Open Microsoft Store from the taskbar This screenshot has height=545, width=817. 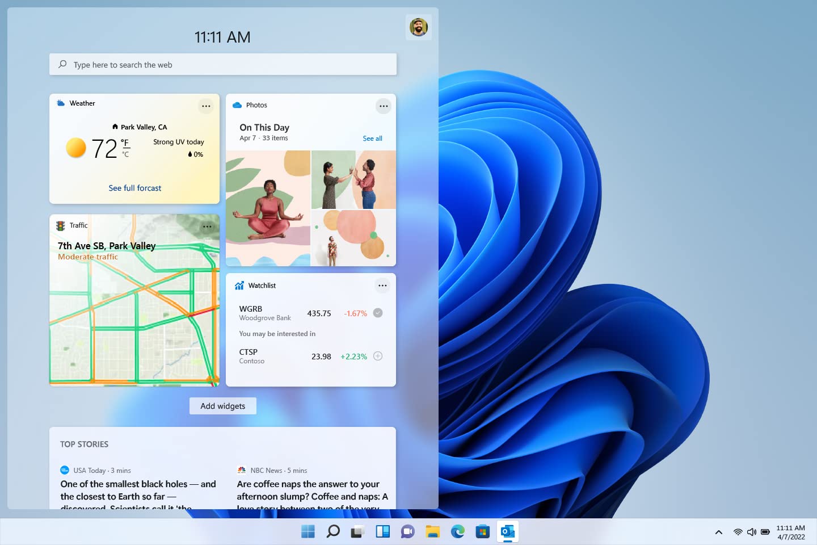click(482, 531)
